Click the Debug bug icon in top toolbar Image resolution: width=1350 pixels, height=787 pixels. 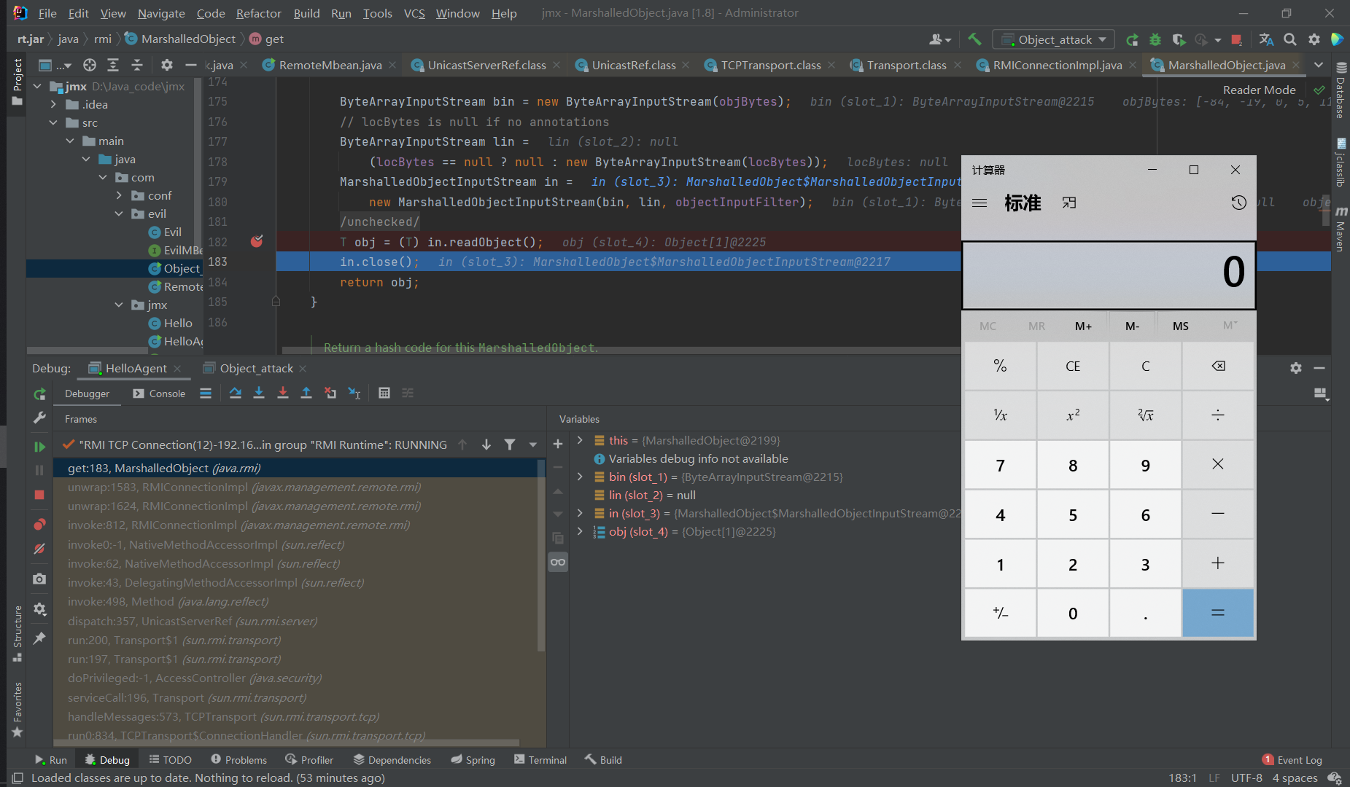1155,39
